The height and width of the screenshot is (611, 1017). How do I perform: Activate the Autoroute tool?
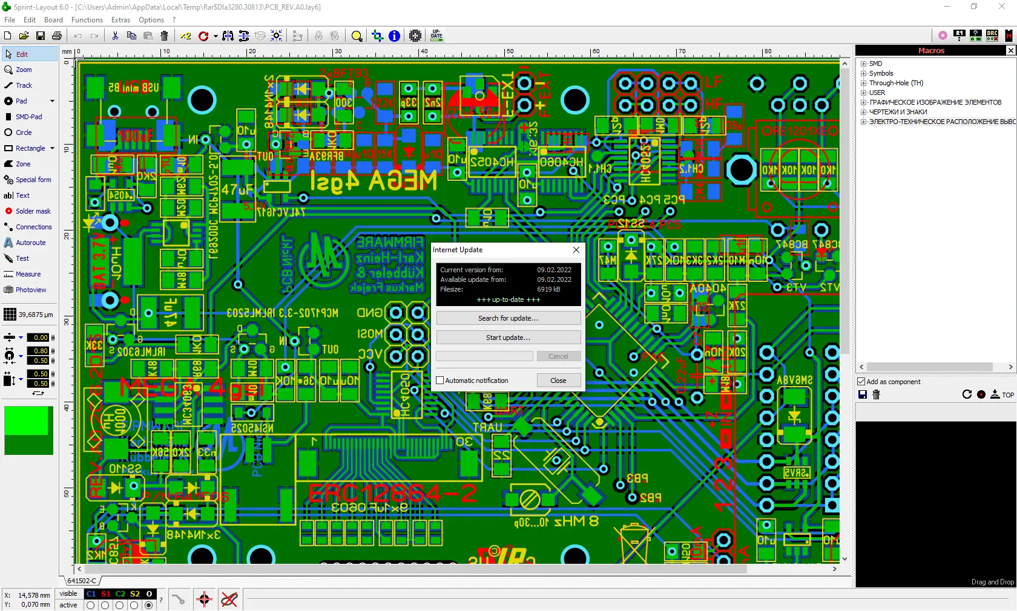(x=30, y=243)
